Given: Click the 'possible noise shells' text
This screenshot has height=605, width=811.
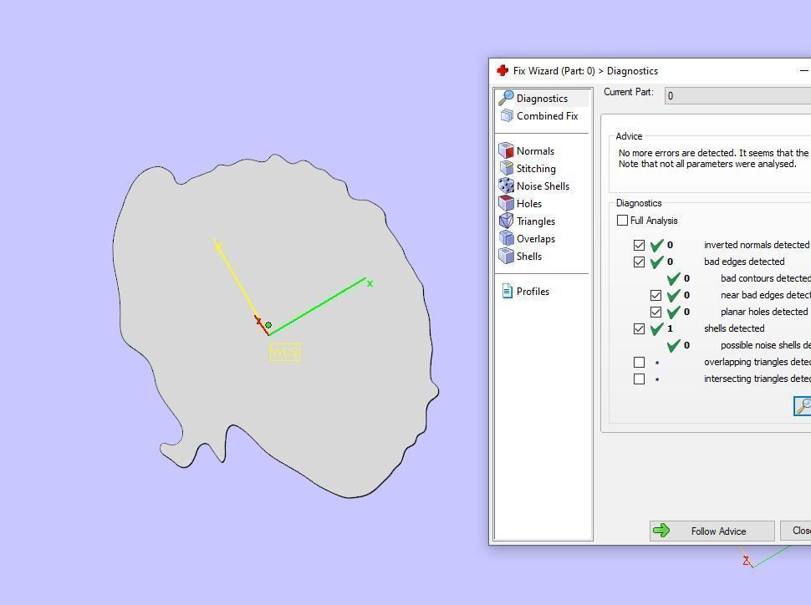Looking at the screenshot, I should point(766,345).
